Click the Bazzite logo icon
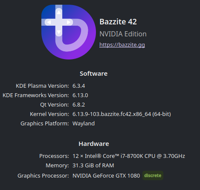200x190 pixels. pos(69,32)
